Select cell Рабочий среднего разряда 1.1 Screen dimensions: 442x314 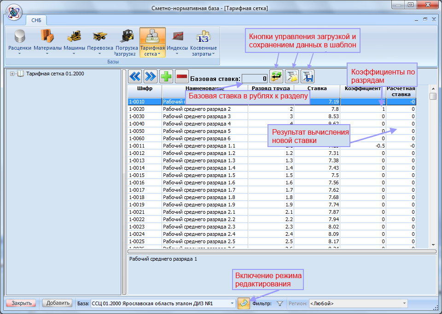(x=205, y=146)
